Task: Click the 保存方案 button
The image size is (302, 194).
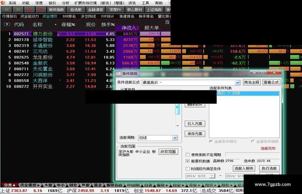Action: click(x=195, y=134)
